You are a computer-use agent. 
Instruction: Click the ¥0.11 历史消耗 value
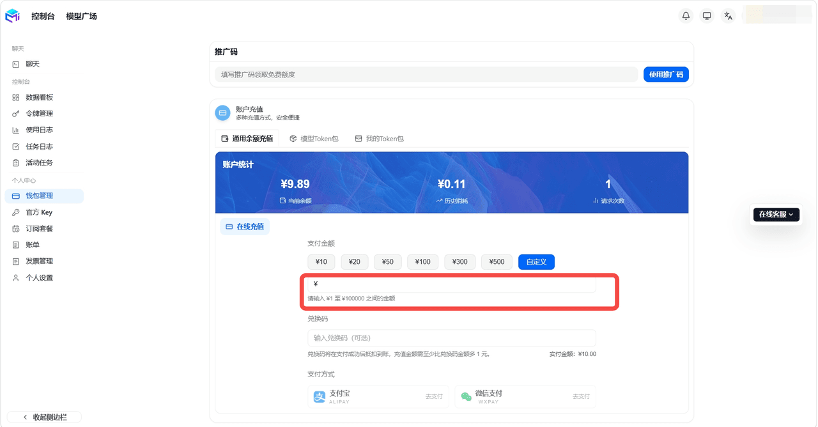pyautogui.click(x=452, y=184)
